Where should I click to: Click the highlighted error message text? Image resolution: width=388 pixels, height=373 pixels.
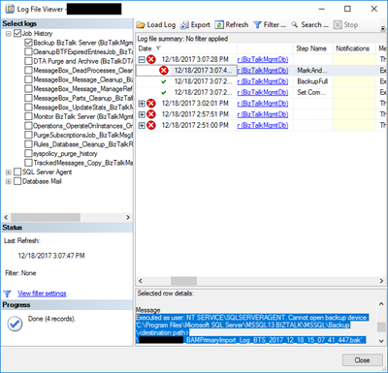252,328
